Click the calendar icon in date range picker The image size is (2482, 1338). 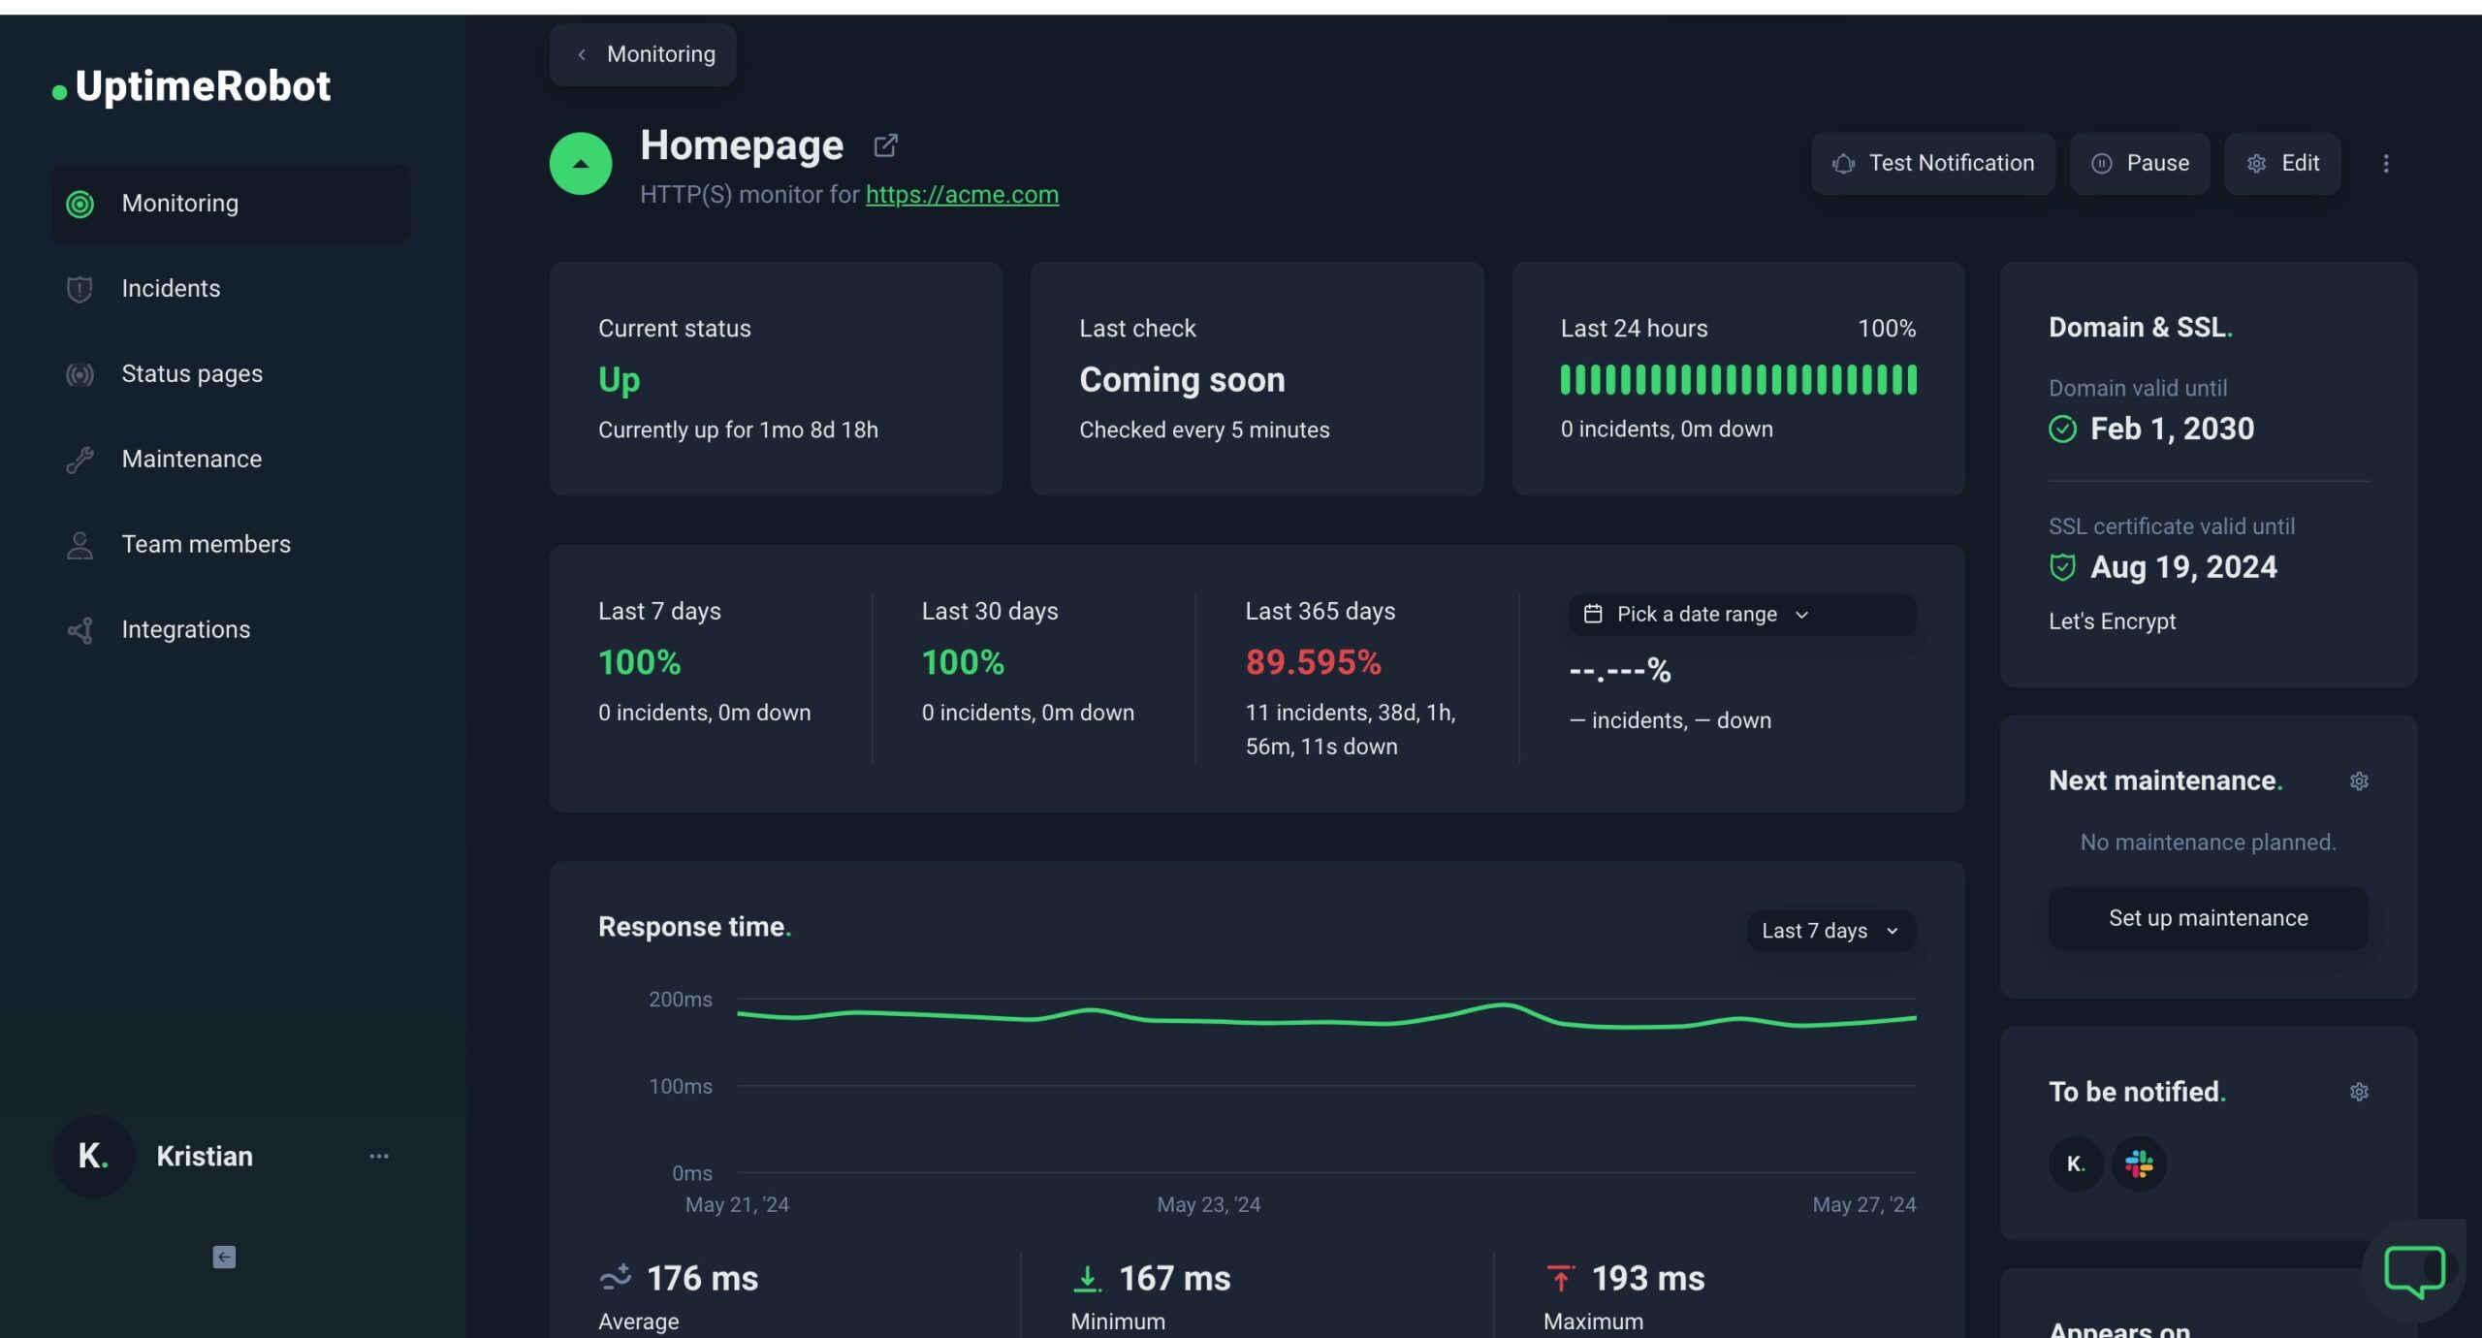click(1593, 614)
